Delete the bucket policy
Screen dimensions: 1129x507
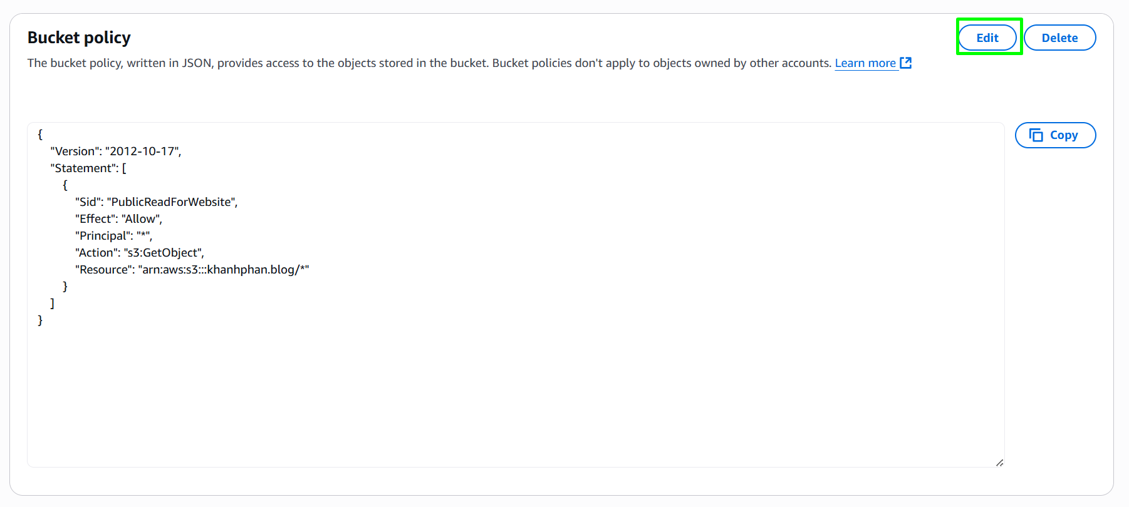point(1059,38)
